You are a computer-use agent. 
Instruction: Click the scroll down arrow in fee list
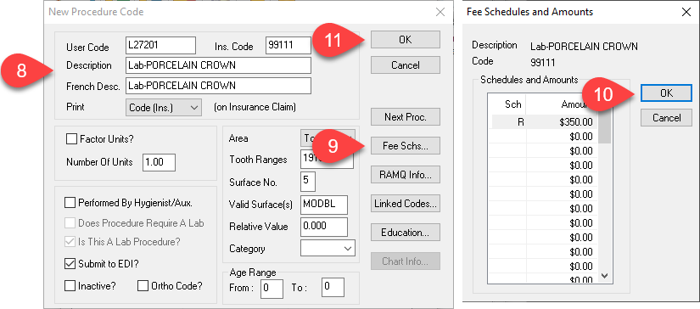click(x=604, y=276)
